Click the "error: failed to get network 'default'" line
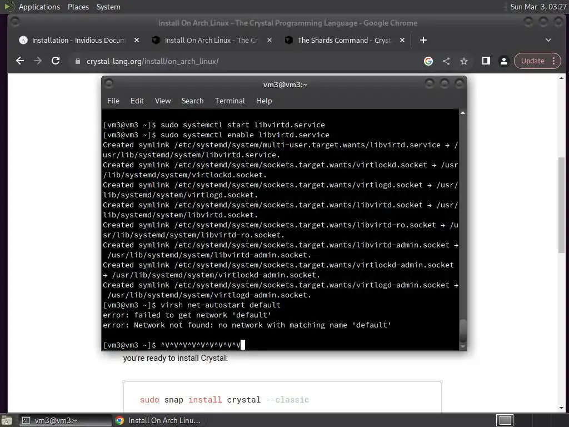569x427 pixels. [187, 315]
